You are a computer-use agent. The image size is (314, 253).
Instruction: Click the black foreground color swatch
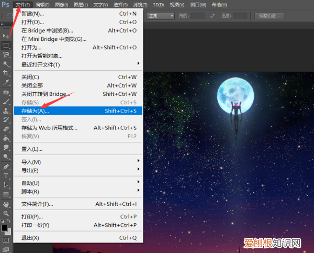[4, 228]
